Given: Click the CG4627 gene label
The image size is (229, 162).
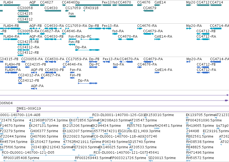Looking at the screenshot, I should pos(47,2).
